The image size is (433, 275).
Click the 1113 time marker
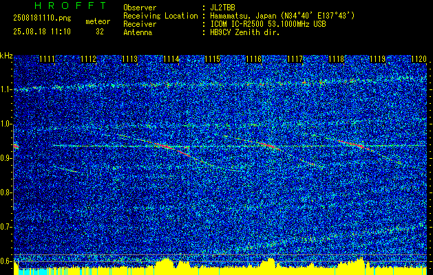[x=130, y=58]
